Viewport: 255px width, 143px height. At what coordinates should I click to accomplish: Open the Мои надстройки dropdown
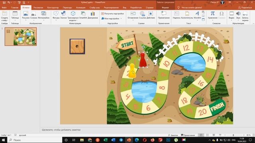(x=112, y=19)
